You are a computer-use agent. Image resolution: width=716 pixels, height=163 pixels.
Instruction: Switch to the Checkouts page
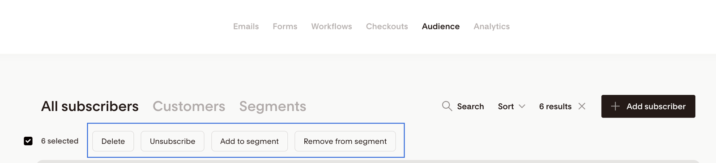[x=387, y=26]
